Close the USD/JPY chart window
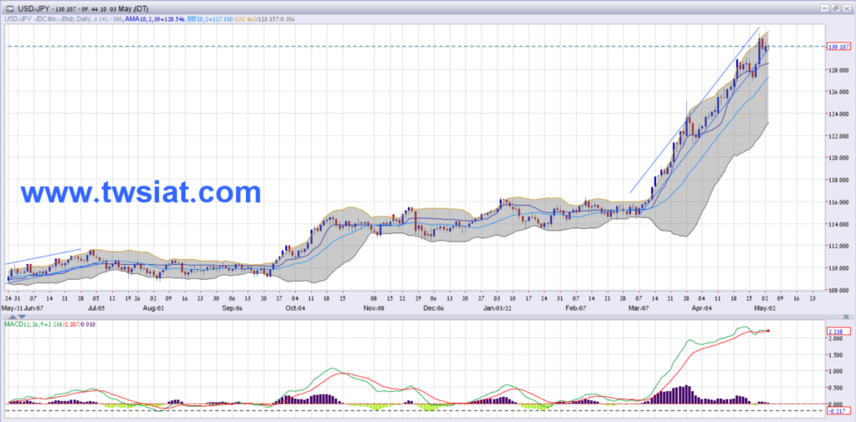The height and width of the screenshot is (422, 856). click(847, 8)
